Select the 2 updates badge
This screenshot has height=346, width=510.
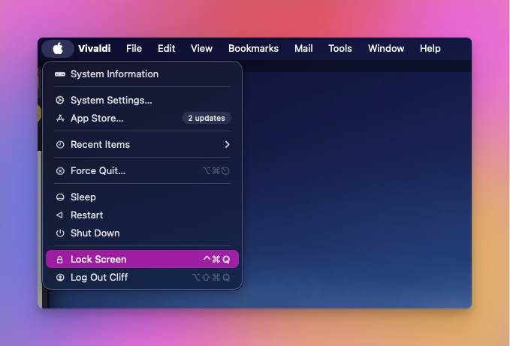(x=207, y=119)
